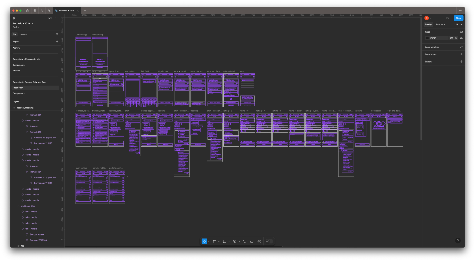Open Local variables settings icon

click(x=461, y=47)
